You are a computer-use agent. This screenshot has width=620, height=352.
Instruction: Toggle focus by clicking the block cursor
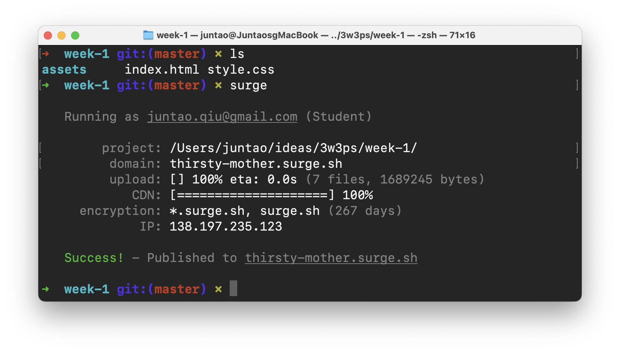[x=234, y=289]
